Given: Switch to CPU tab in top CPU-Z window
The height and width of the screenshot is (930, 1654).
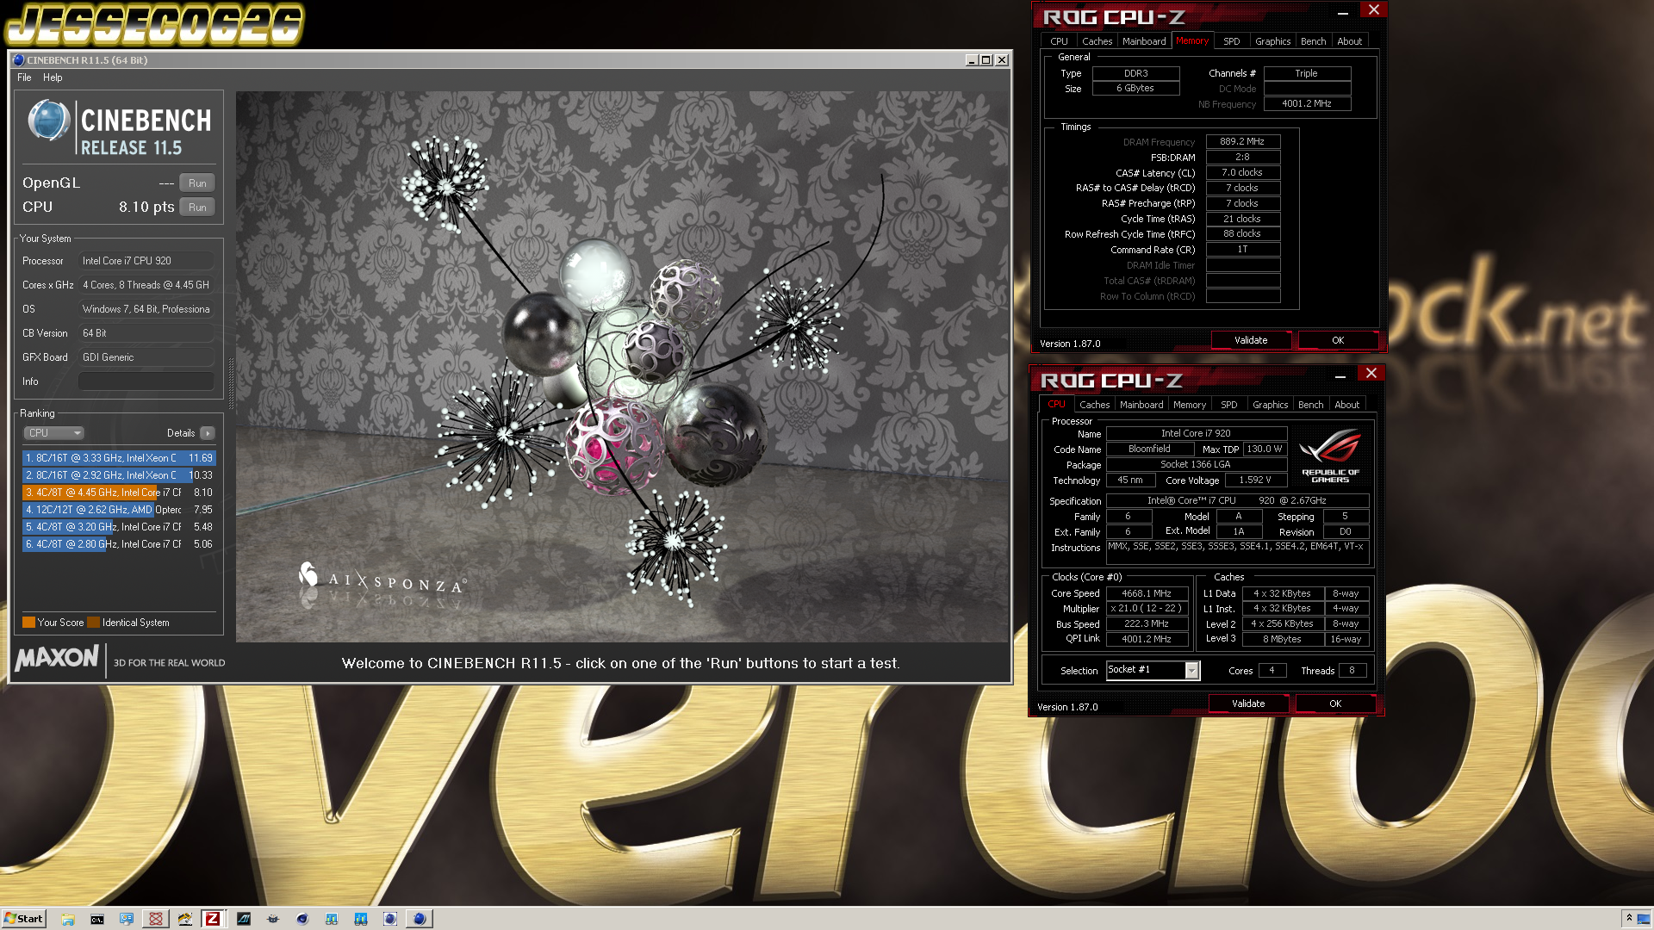Looking at the screenshot, I should point(1059,41).
